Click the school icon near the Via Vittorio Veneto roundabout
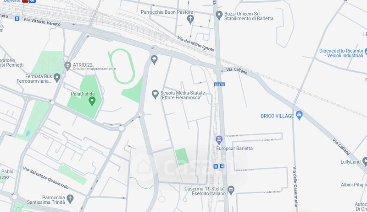 pos(154,60)
